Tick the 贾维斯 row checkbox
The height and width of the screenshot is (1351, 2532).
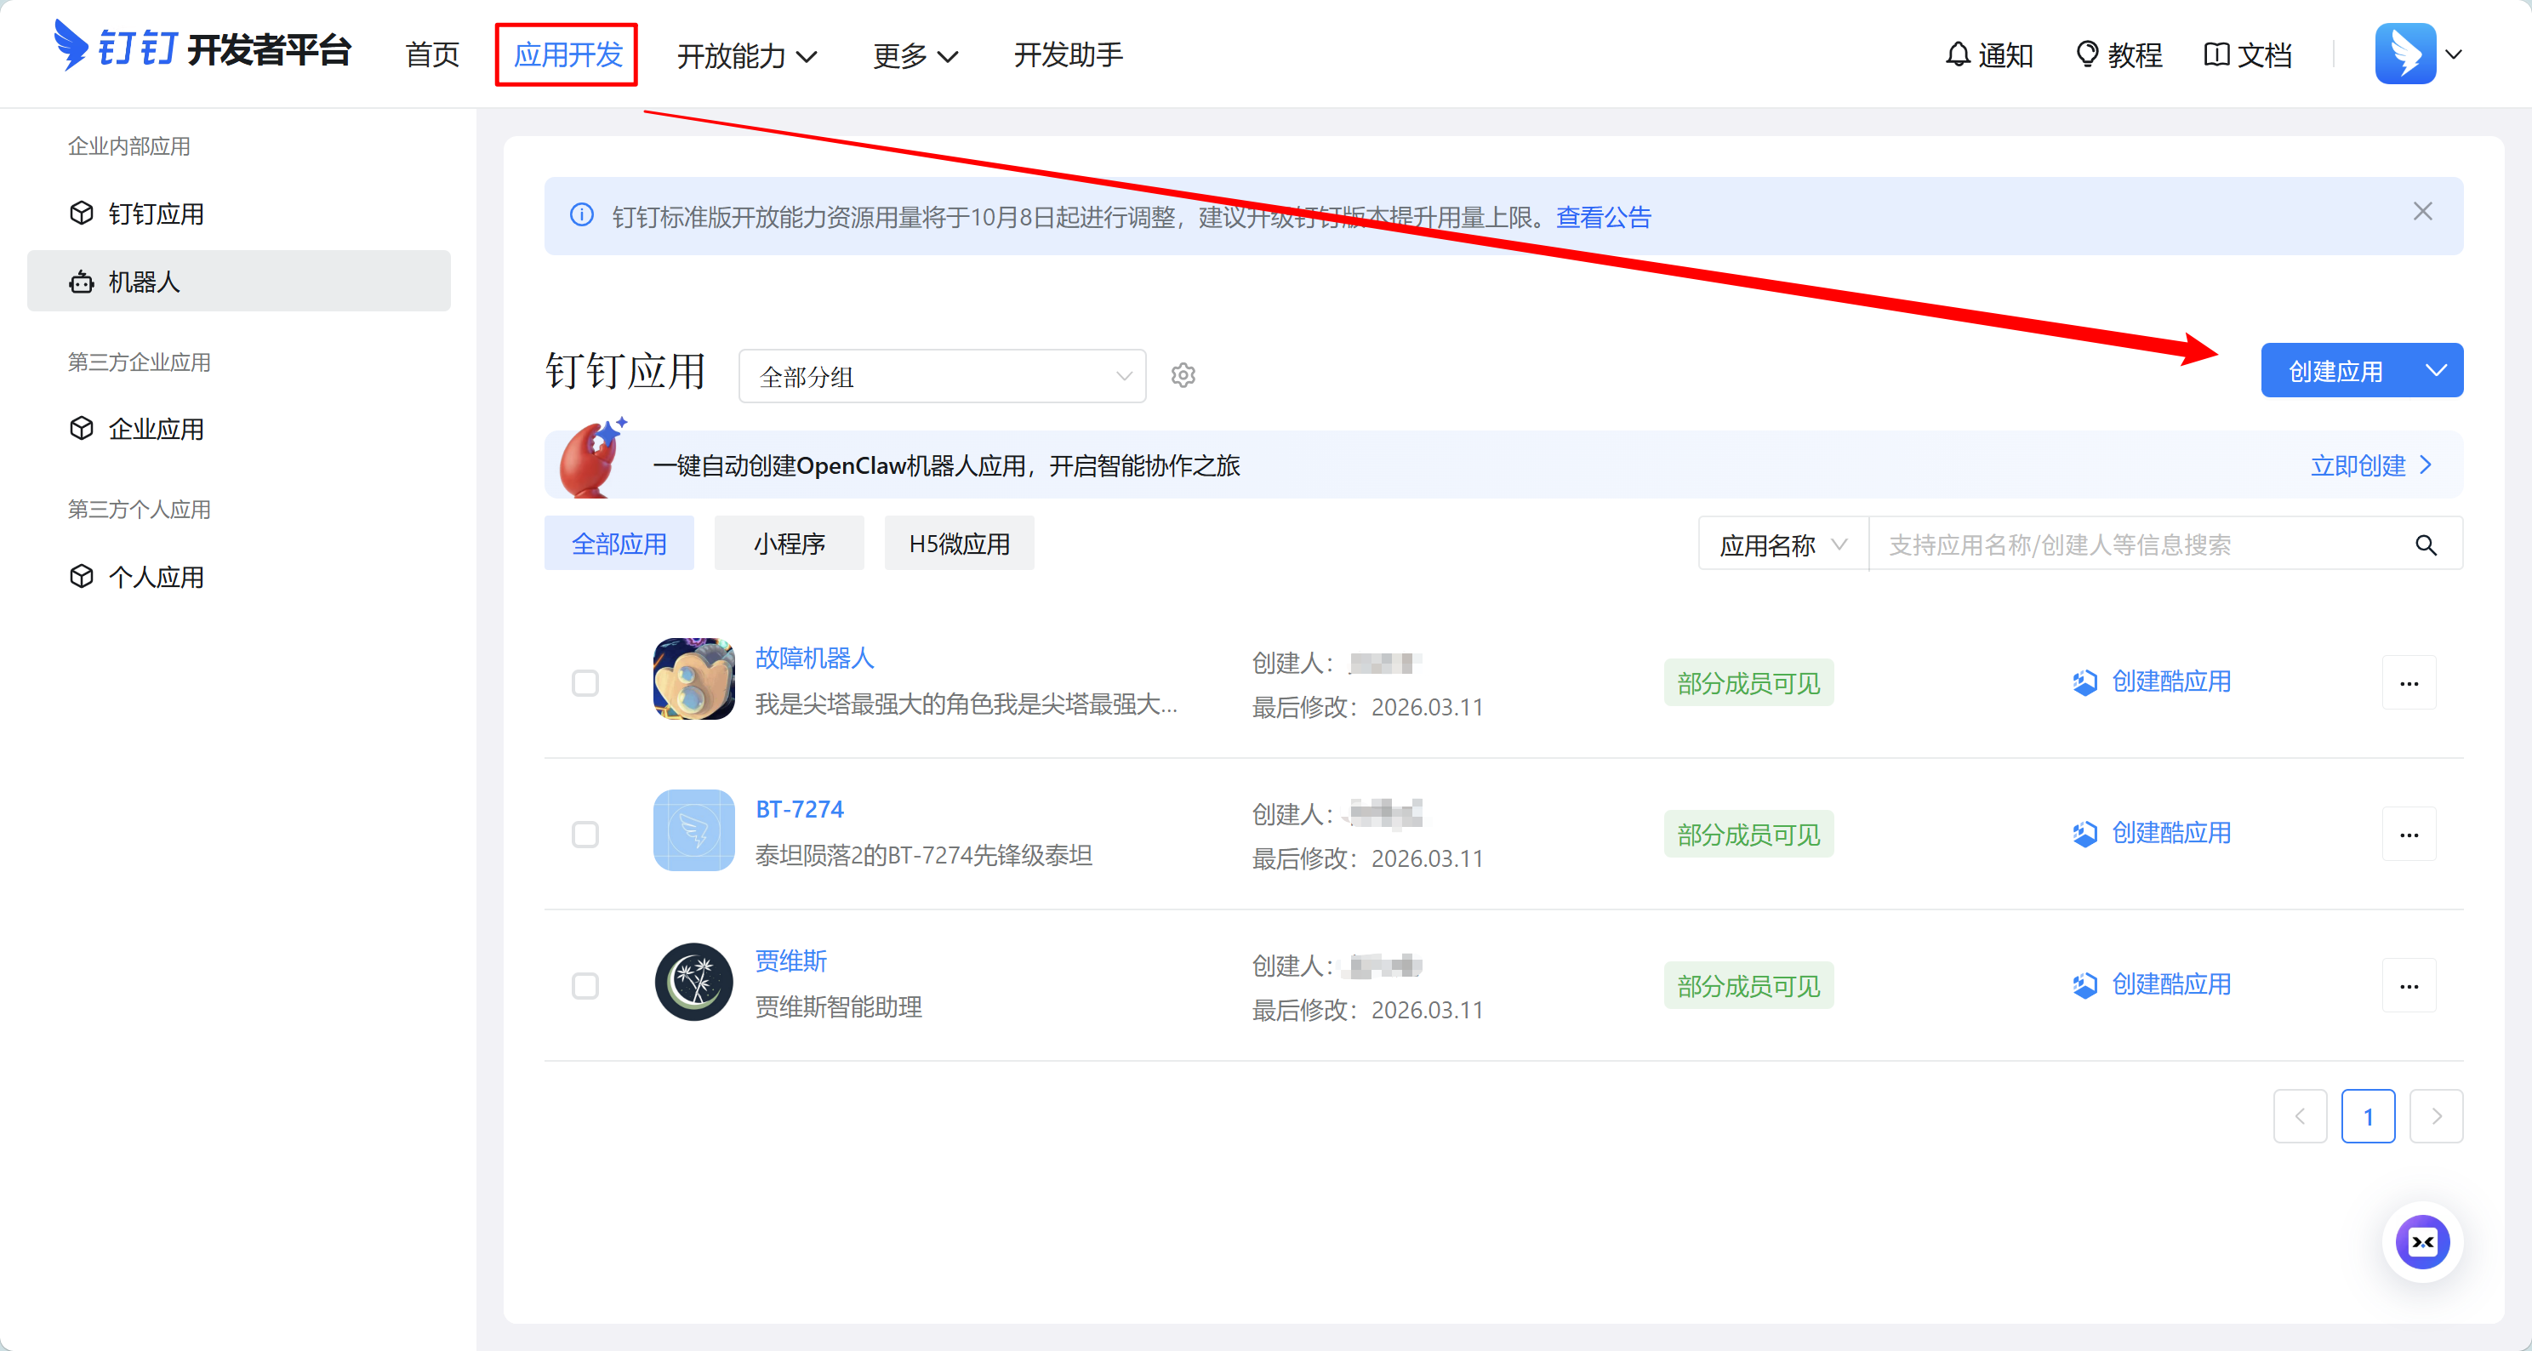[x=585, y=985]
